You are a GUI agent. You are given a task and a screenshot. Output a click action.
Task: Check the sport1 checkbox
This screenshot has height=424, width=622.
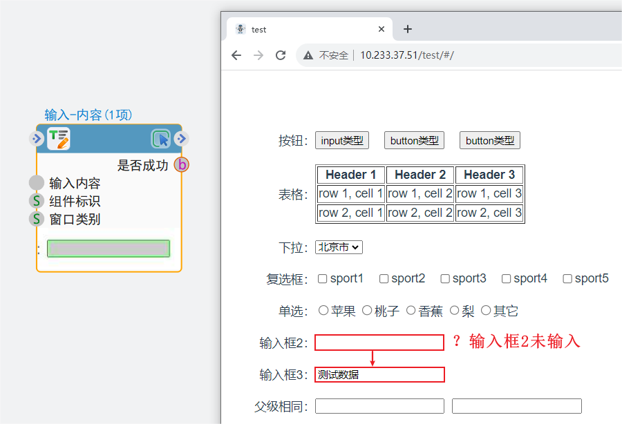click(322, 279)
